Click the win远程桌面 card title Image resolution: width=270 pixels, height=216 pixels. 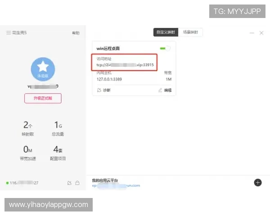[108, 49]
